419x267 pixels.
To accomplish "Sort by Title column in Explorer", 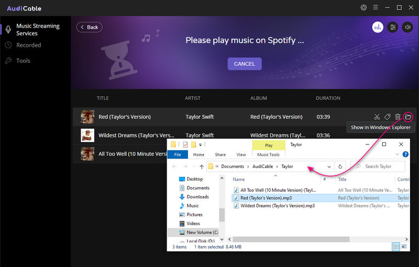I will [343, 180].
